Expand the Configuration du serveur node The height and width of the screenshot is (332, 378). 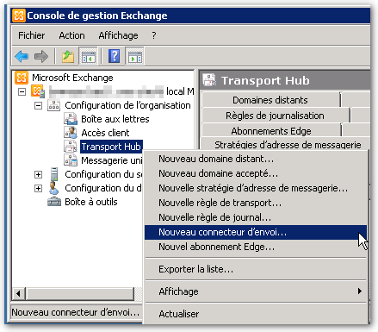coord(38,174)
